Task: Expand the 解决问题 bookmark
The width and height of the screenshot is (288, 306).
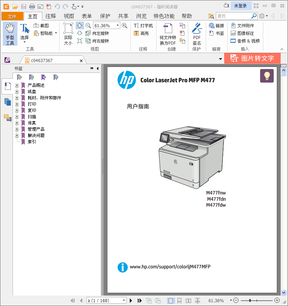Action: (x=17, y=136)
